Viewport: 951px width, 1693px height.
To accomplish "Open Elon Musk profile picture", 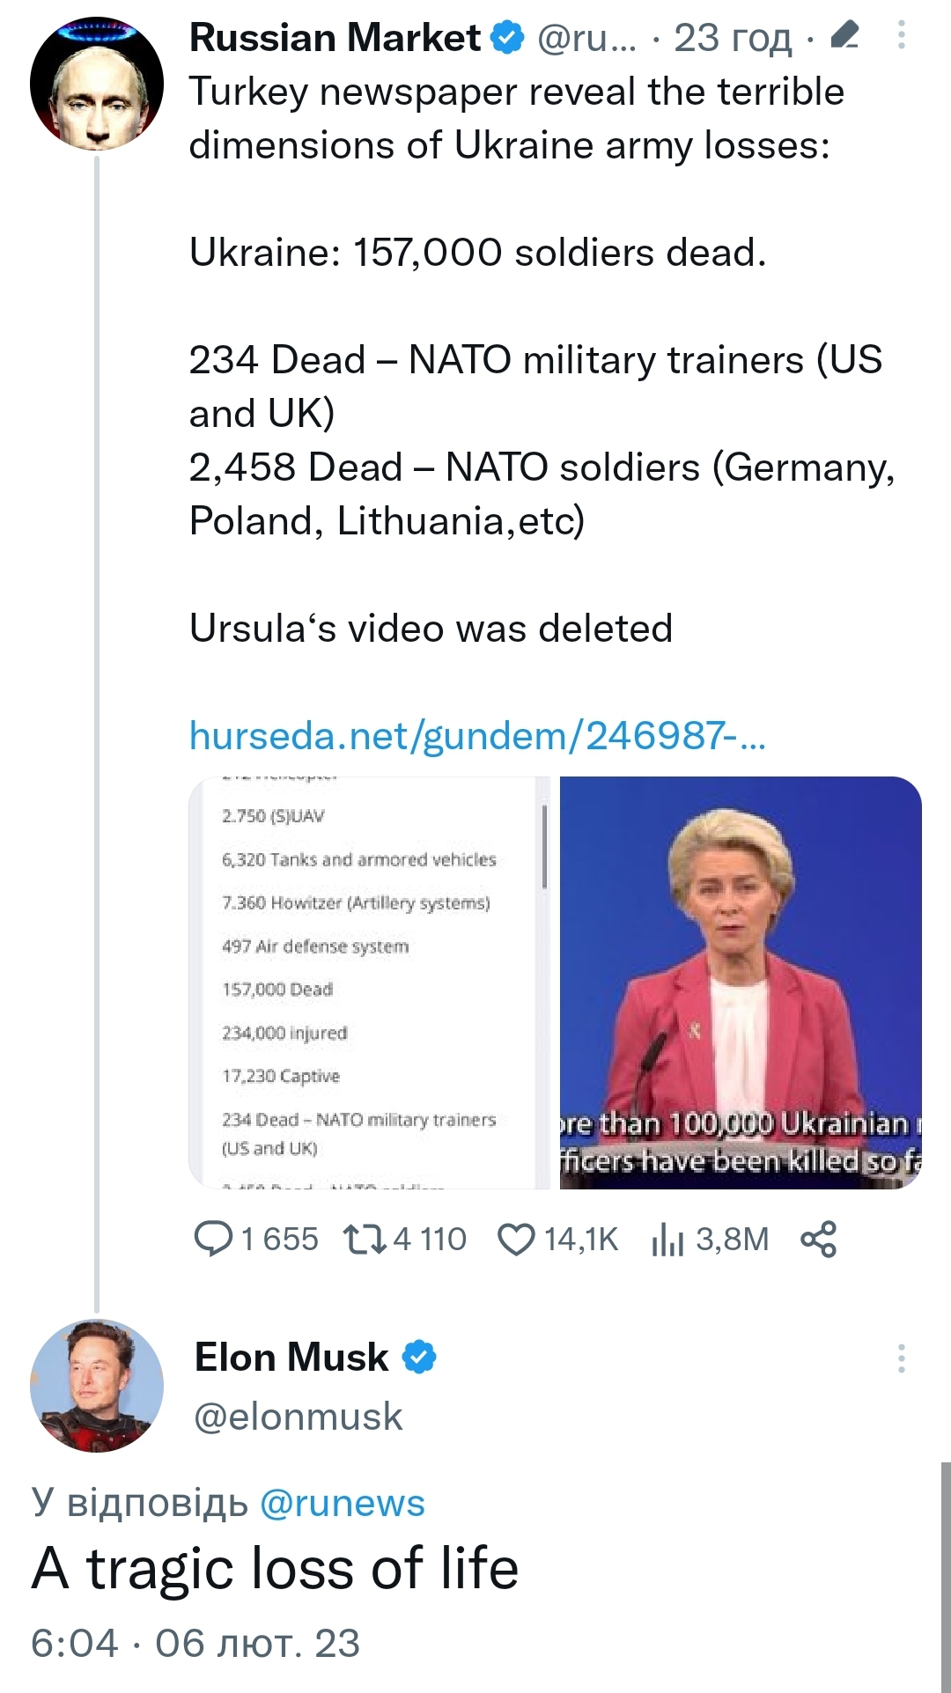I will click(x=97, y=1385).
